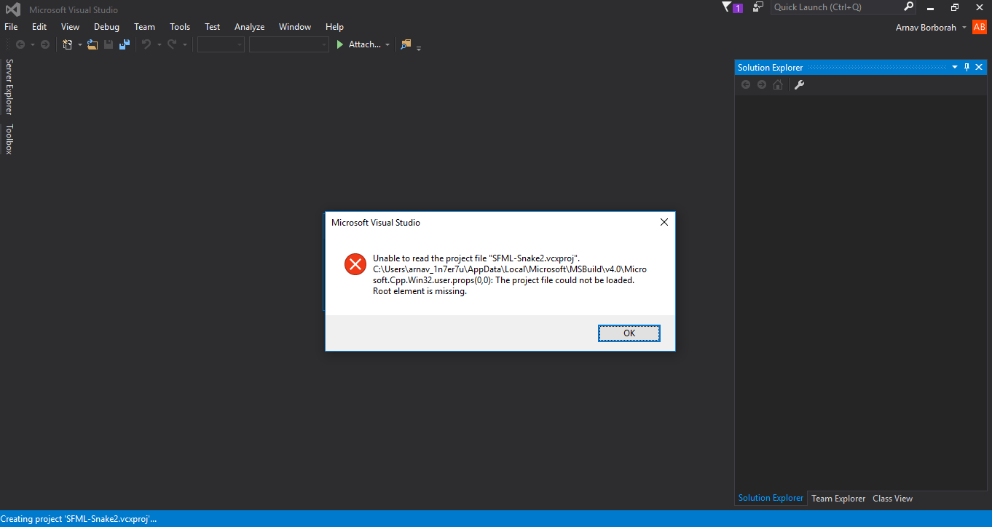This screenshot has height=527, width=992.
Task: Click the Arnav Borborah account name
Action: click(927, 27)
